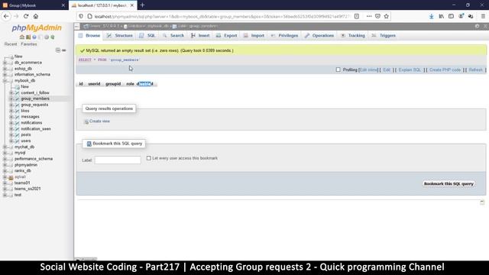Open navigation settings gear icon in sidebar
Image resolution: width=489 pixels, height=275 pixels.
(47, 37)
